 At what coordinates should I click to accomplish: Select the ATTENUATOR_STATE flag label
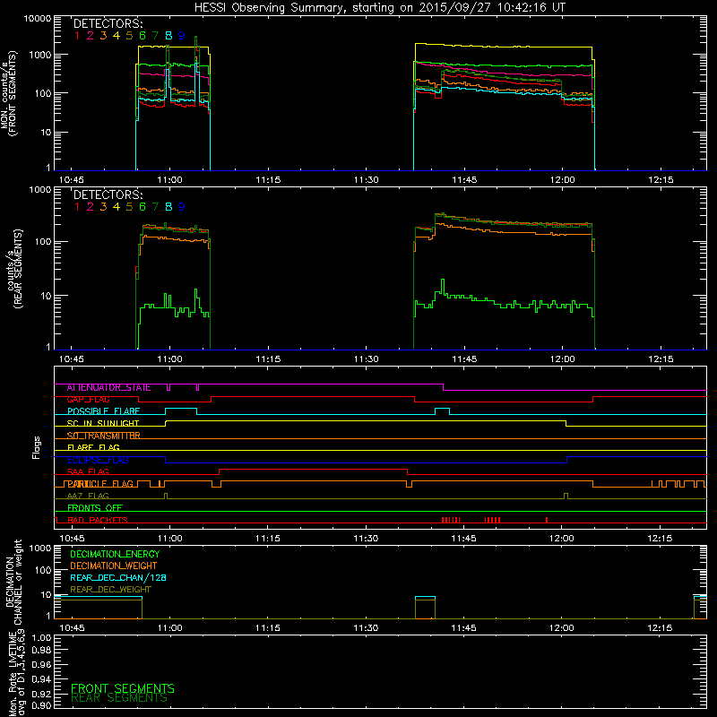108,387
